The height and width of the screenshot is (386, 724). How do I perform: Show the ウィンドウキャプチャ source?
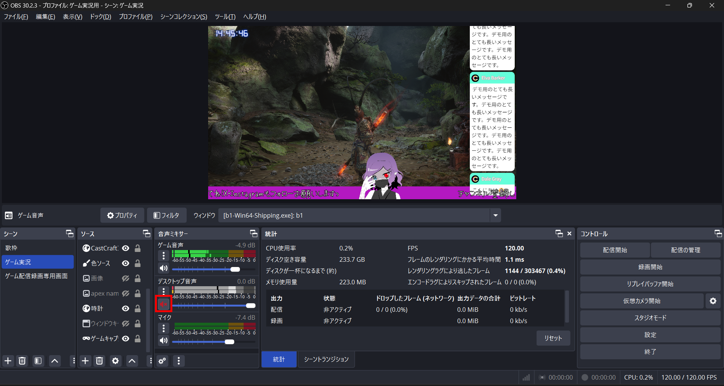tap(126, 323)
